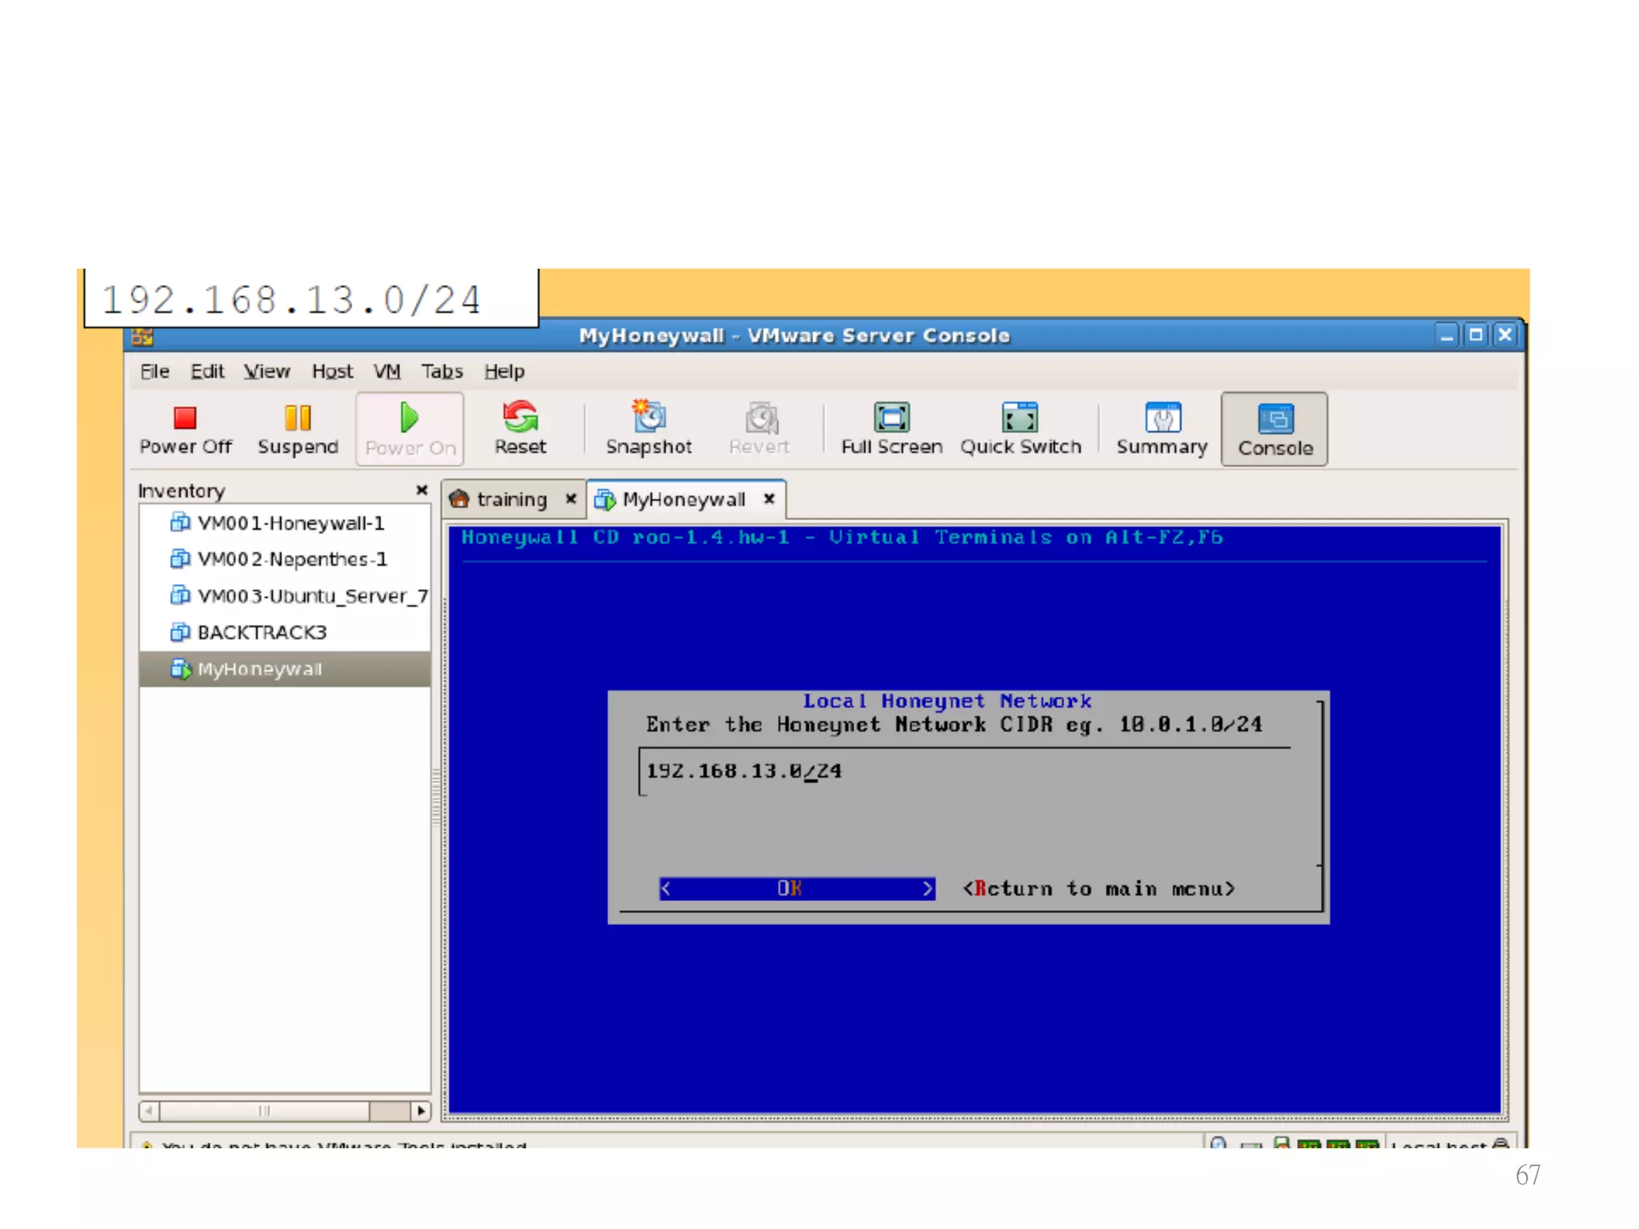Image resolution: width=1639 pixels, height=1229 pixels.
Task: Switch to the training tab
Action: tap(511, 500)
